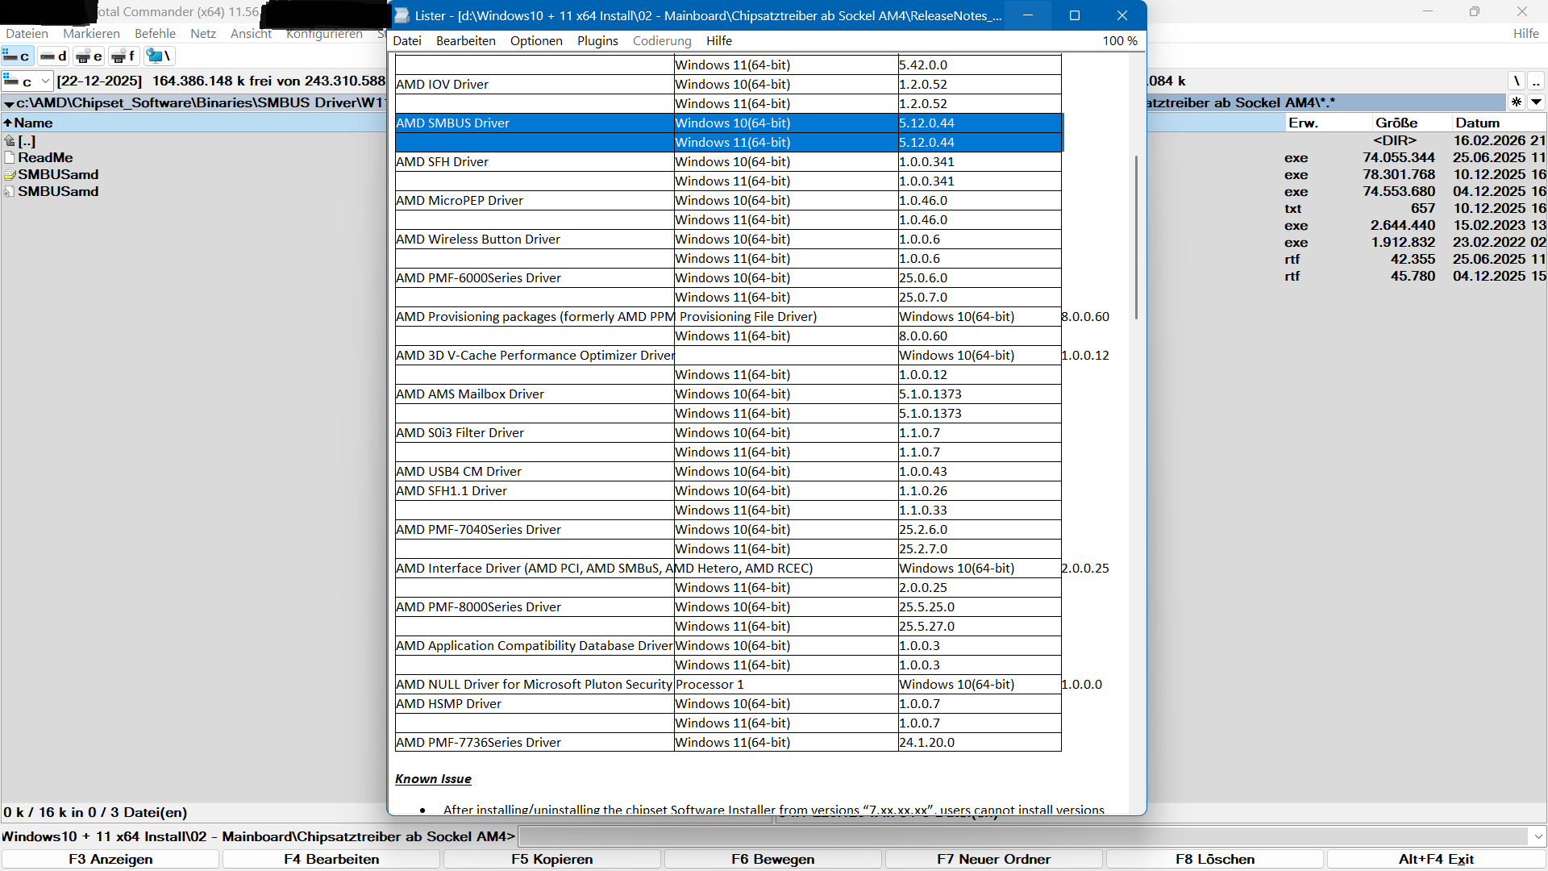Sort the right panel by Größe column
Image resolution: width=1548 pixels, height=871 pixels.
point(1396,123)
